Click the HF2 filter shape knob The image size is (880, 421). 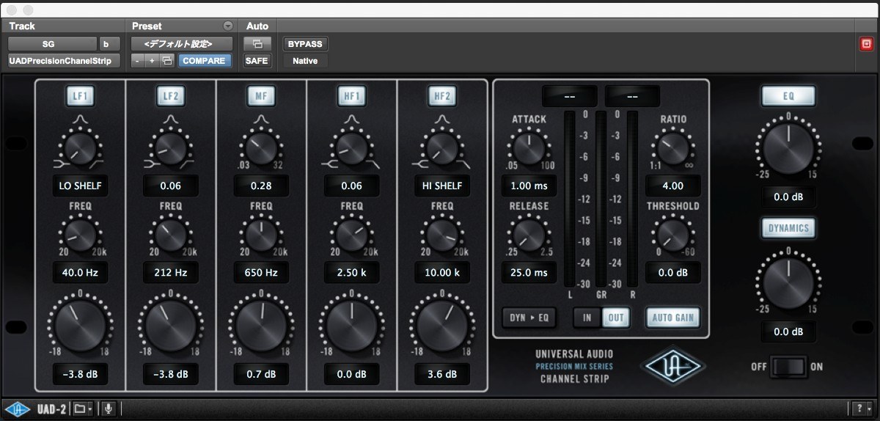[x=442, y=147]
